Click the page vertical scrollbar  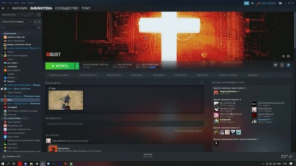(295, 30)
